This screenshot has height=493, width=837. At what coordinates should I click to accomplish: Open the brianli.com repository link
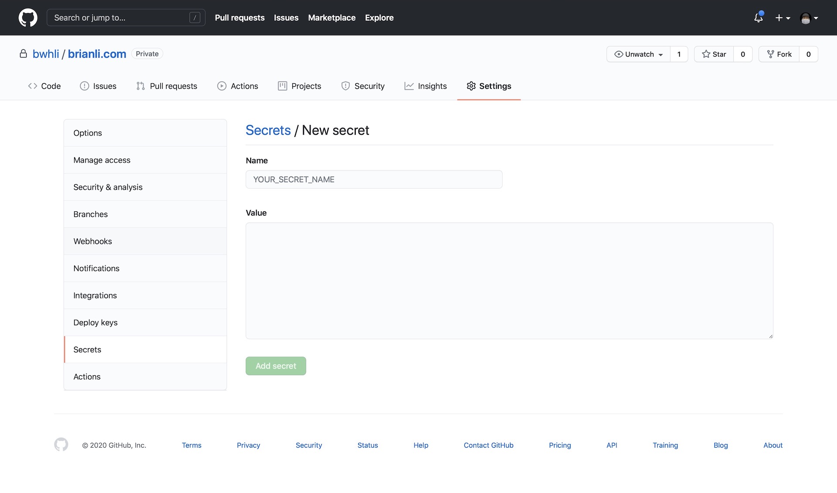pyautogui.click(x=97, y=54)
